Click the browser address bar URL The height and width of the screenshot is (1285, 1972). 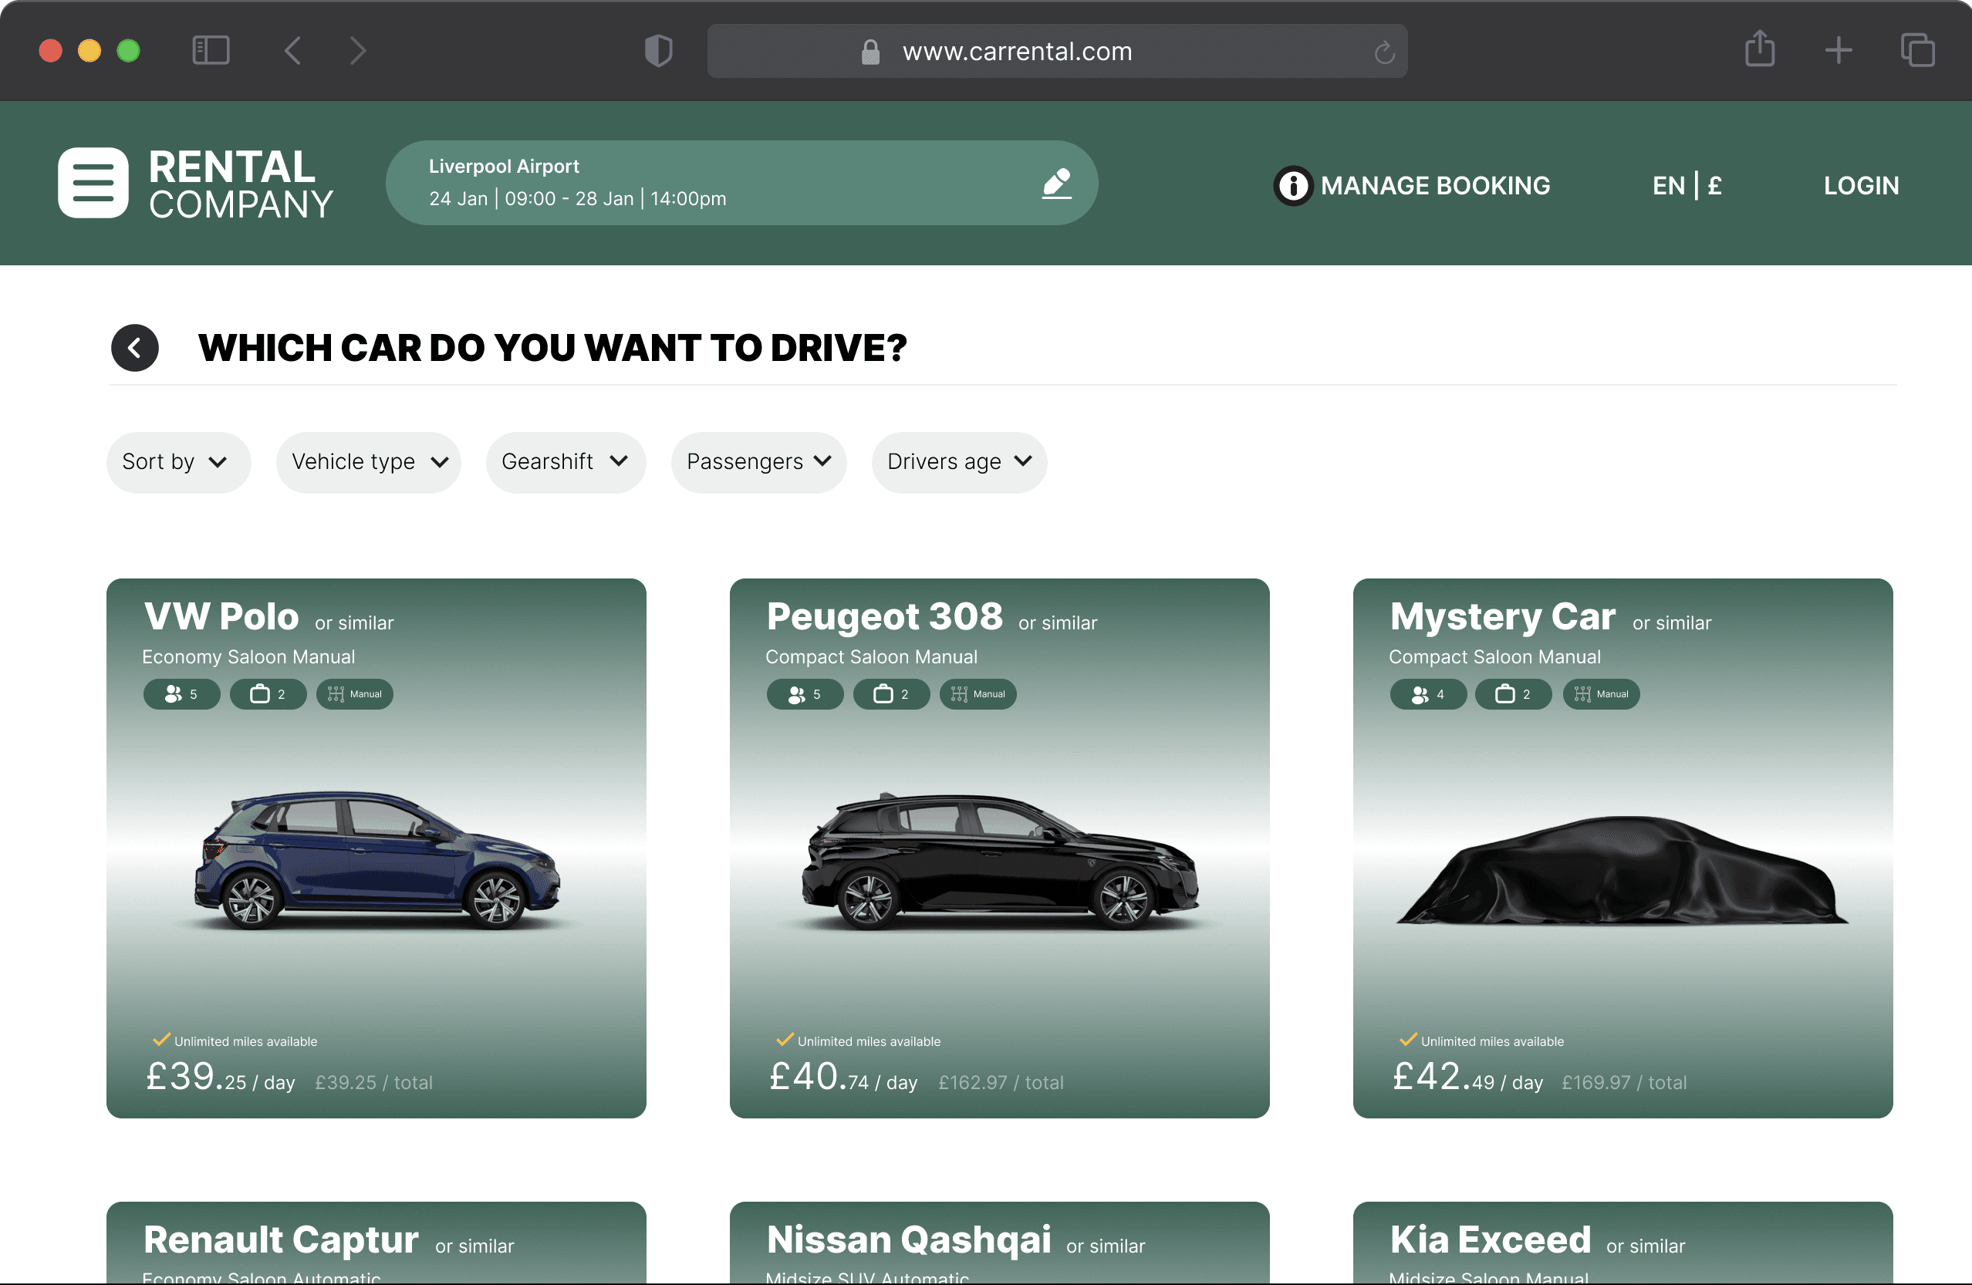1018,52
